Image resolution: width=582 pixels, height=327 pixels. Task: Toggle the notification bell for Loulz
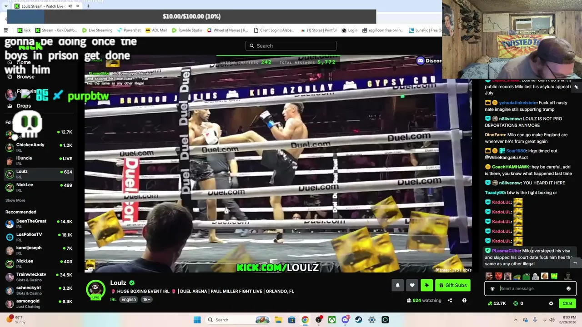pyautogui.click(x=397, y=285)
